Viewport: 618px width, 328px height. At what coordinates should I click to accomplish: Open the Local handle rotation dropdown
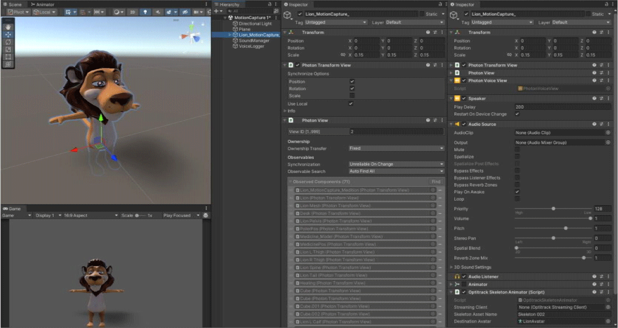pyautogui.click(x=43, y=12)
